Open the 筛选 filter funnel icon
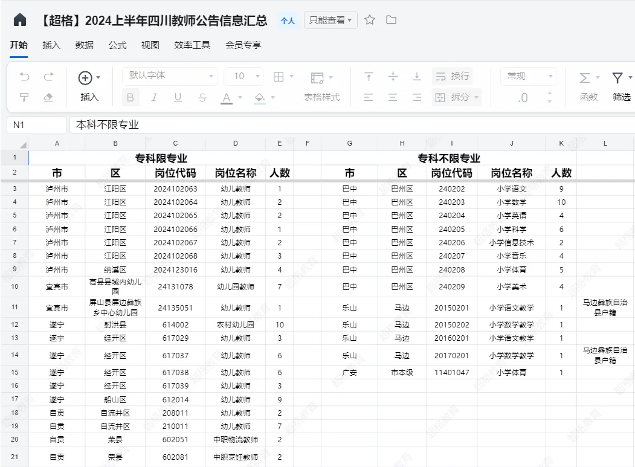Screen dimensions: 635x467 [x=617, y=77]
